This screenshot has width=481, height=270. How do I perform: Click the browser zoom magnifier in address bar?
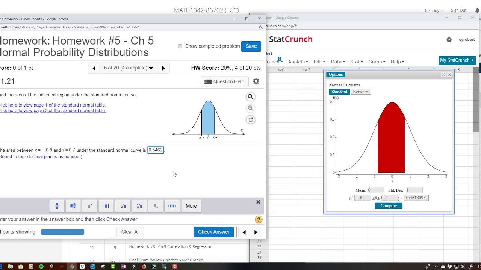click(260, 27)
